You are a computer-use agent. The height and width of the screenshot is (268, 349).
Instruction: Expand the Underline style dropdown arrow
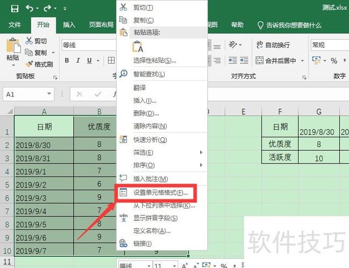(98, 61)
